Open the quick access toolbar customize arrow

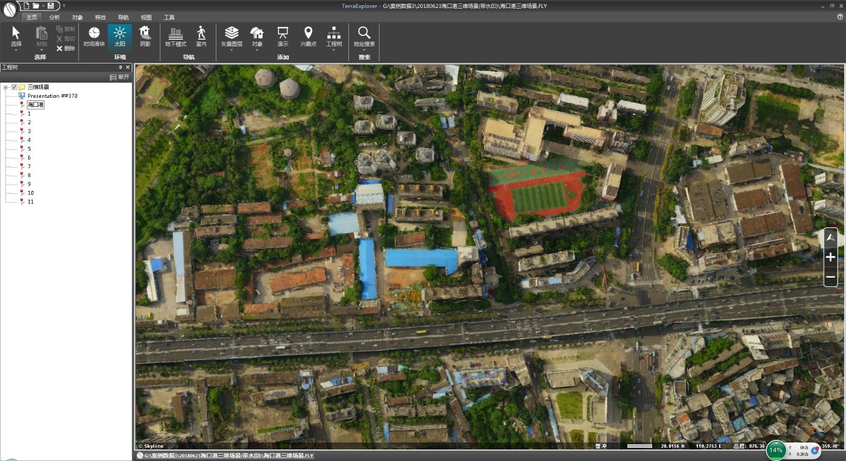64,6
